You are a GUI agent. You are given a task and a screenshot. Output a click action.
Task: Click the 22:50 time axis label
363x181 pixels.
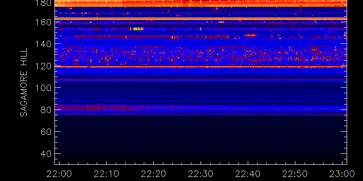[295, 174]
